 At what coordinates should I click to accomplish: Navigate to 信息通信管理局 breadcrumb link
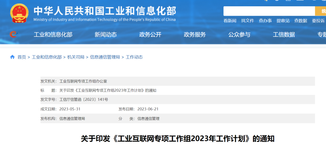[x=105, y=57]
